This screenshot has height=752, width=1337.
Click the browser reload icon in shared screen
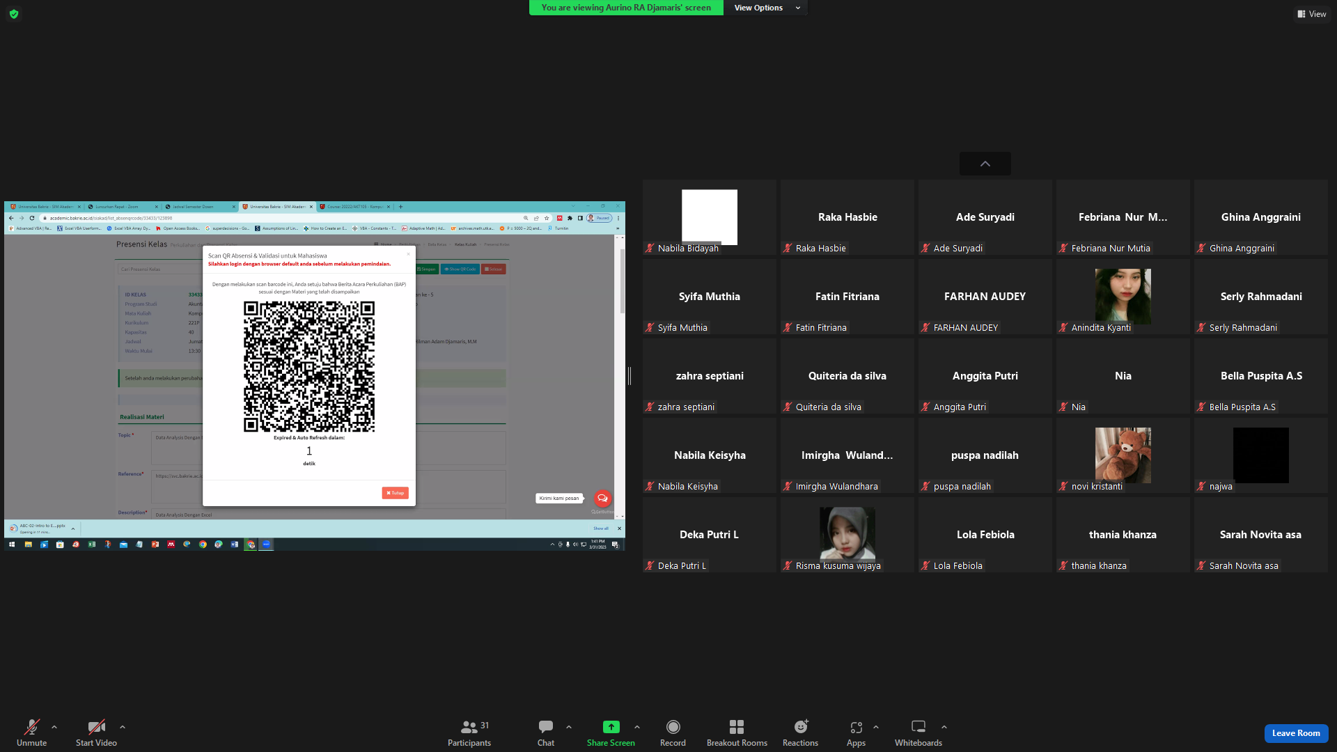pyautogui.click(x=32, y=218)
